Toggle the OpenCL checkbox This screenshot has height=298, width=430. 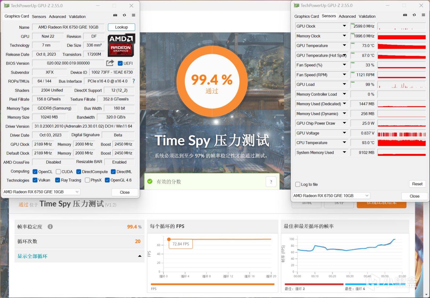35,172
